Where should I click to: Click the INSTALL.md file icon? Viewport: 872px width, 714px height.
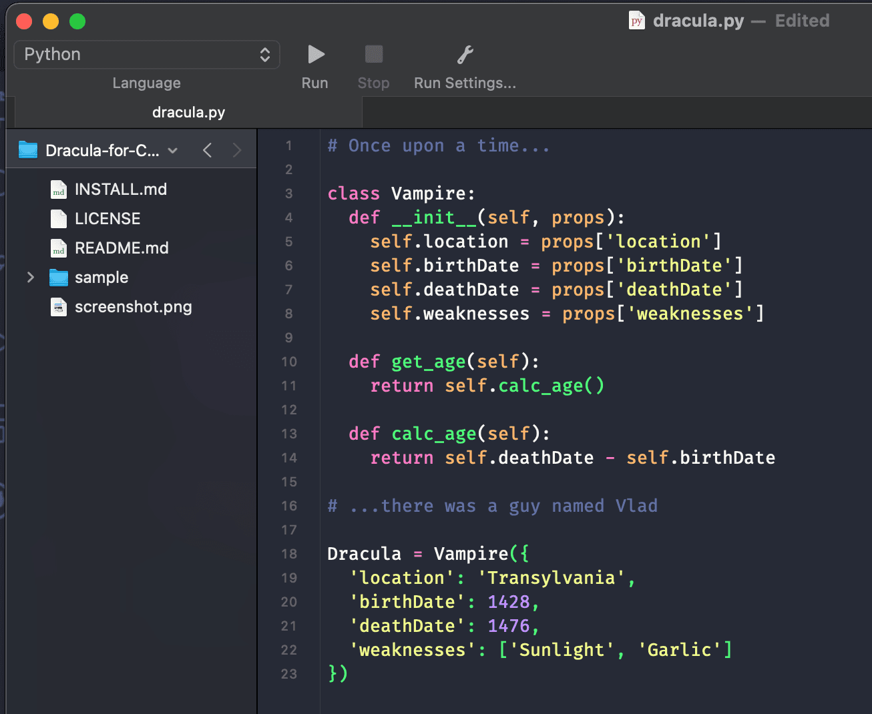click(x=59, y=190)
